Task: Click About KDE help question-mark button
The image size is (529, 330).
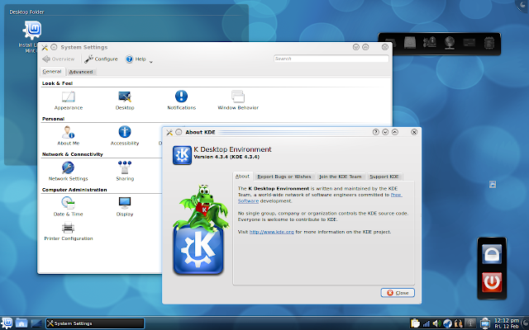Action: 376,132
